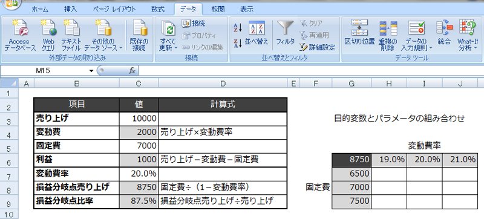
Task: Toggle the フィルタ funnel icon
Action: coord(285,33)
